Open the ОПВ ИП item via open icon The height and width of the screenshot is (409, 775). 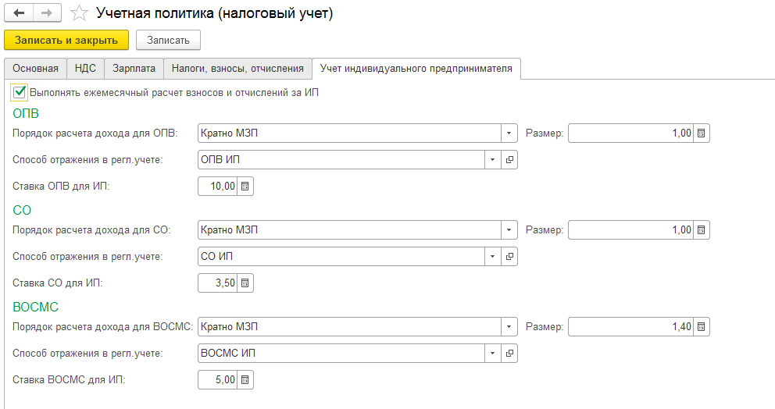(x=509, y=160)
